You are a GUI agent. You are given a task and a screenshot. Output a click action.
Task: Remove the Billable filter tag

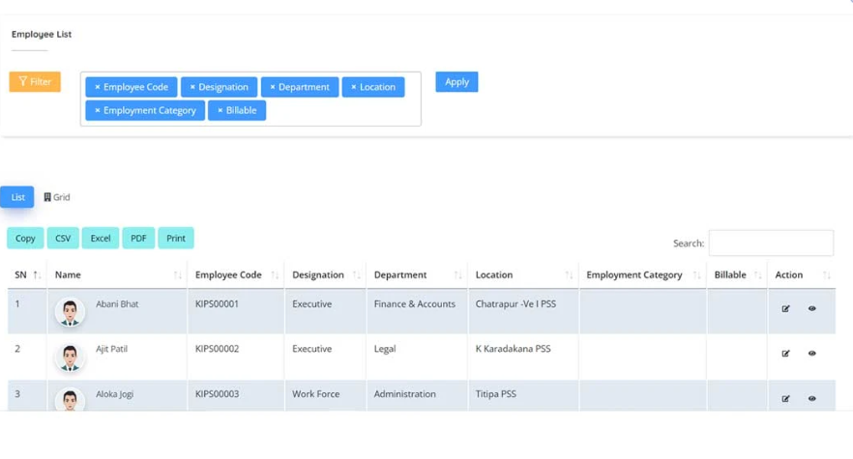pos(220,110)
